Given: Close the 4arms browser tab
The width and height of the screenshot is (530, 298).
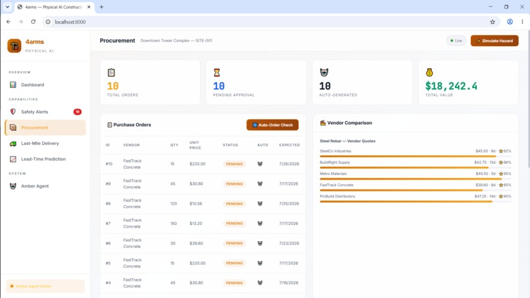Looking at the screenshot, I should (x=89, y=7).
